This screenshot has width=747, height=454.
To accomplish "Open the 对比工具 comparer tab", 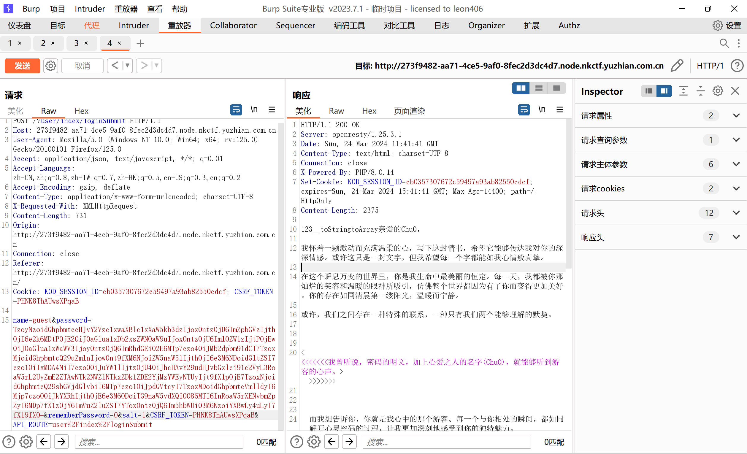I will [399, 26].
